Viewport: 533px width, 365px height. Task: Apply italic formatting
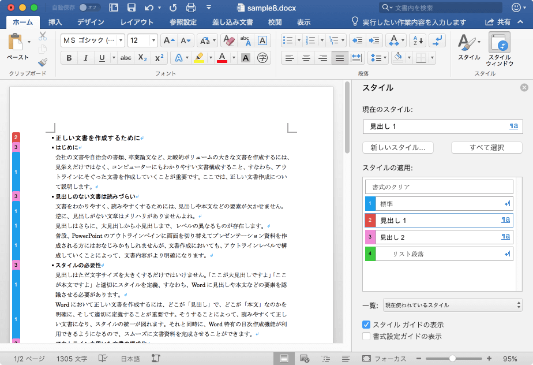[x=86, y=58]
